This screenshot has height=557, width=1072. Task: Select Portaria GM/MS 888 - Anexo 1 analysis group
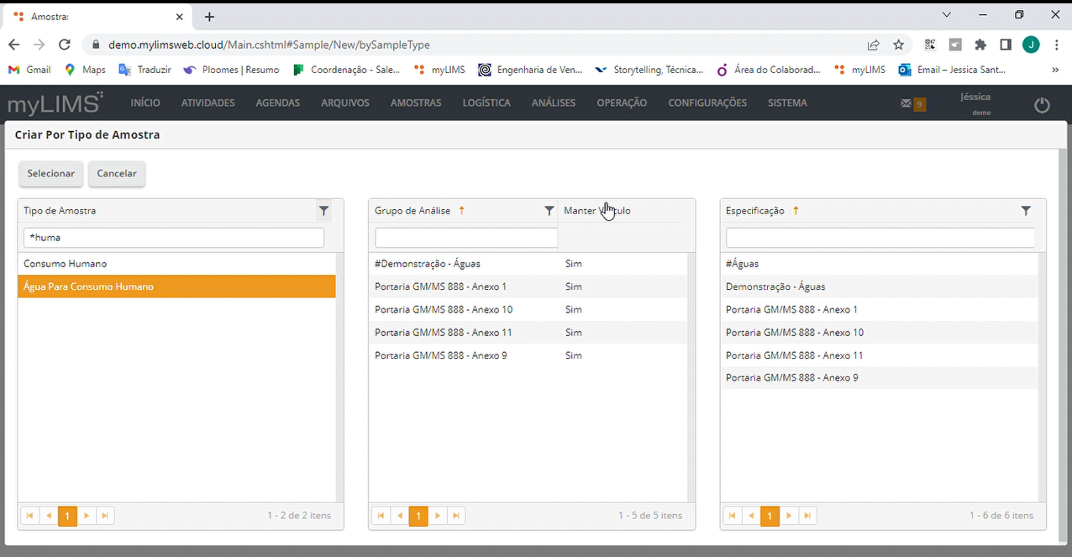[x=528, y=286]
